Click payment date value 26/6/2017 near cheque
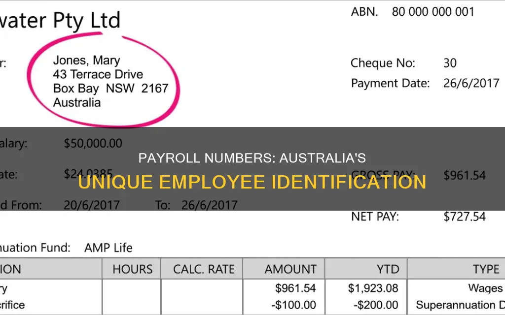Viewport: 505px width, 315px height. (471, 83)
